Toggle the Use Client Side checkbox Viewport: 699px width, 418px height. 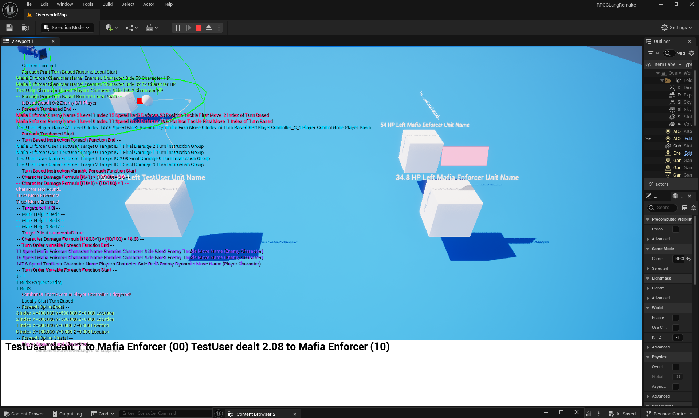point(675,328)
